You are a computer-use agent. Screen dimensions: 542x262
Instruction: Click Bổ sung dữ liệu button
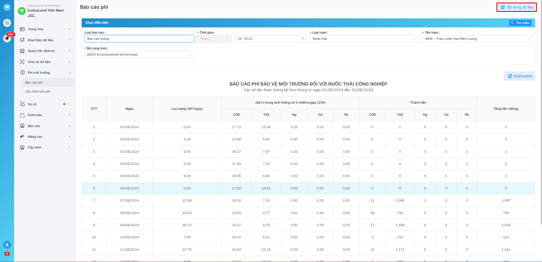tap(517, 7)
